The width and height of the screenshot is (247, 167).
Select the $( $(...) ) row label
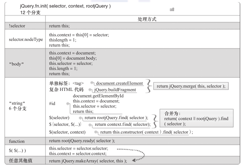17,150
